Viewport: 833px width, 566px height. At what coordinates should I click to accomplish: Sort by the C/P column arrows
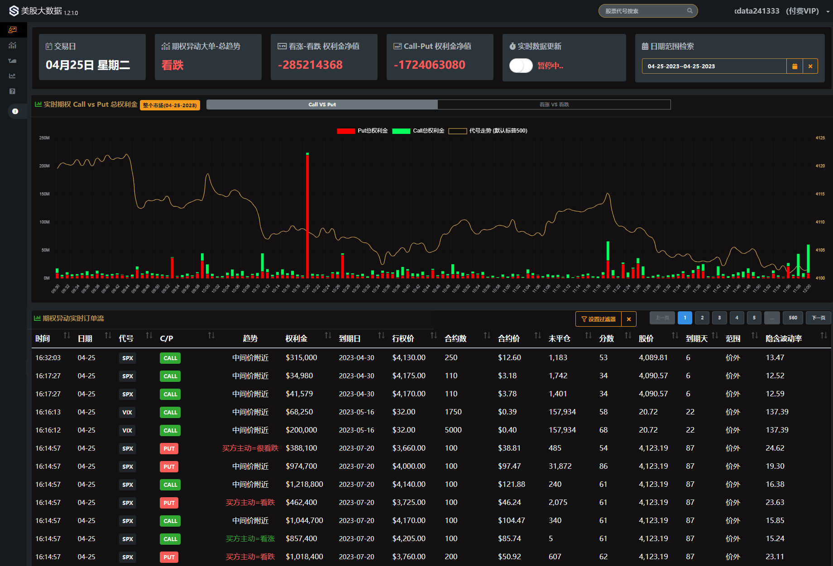211,335
